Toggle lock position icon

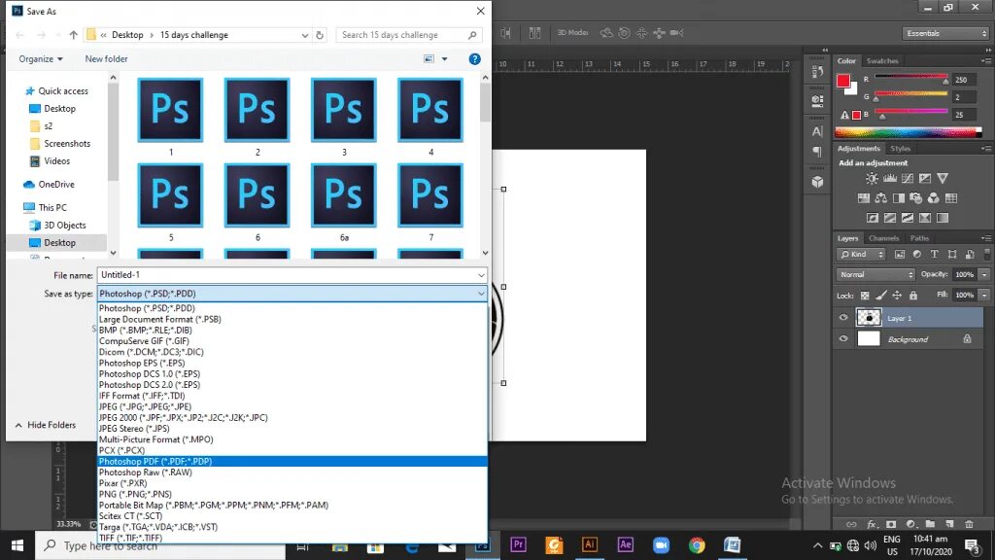pos(897,296)
